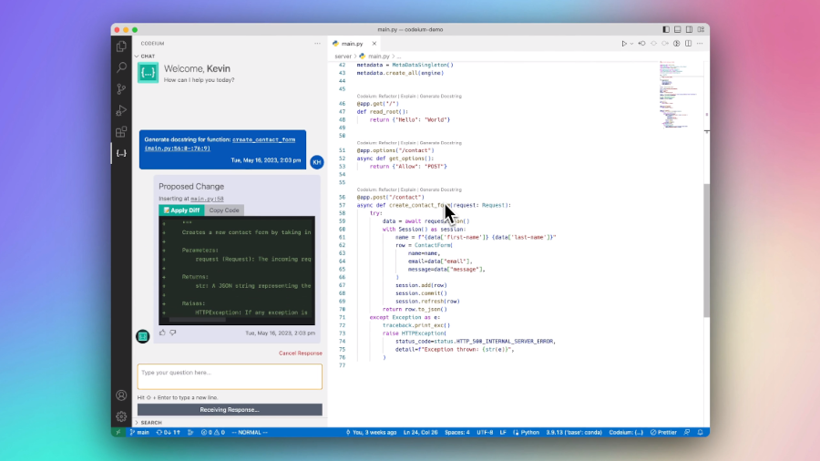The image size is (820, 461).
Task: Click line number 57 in gutter
Action: pos(342,205)
